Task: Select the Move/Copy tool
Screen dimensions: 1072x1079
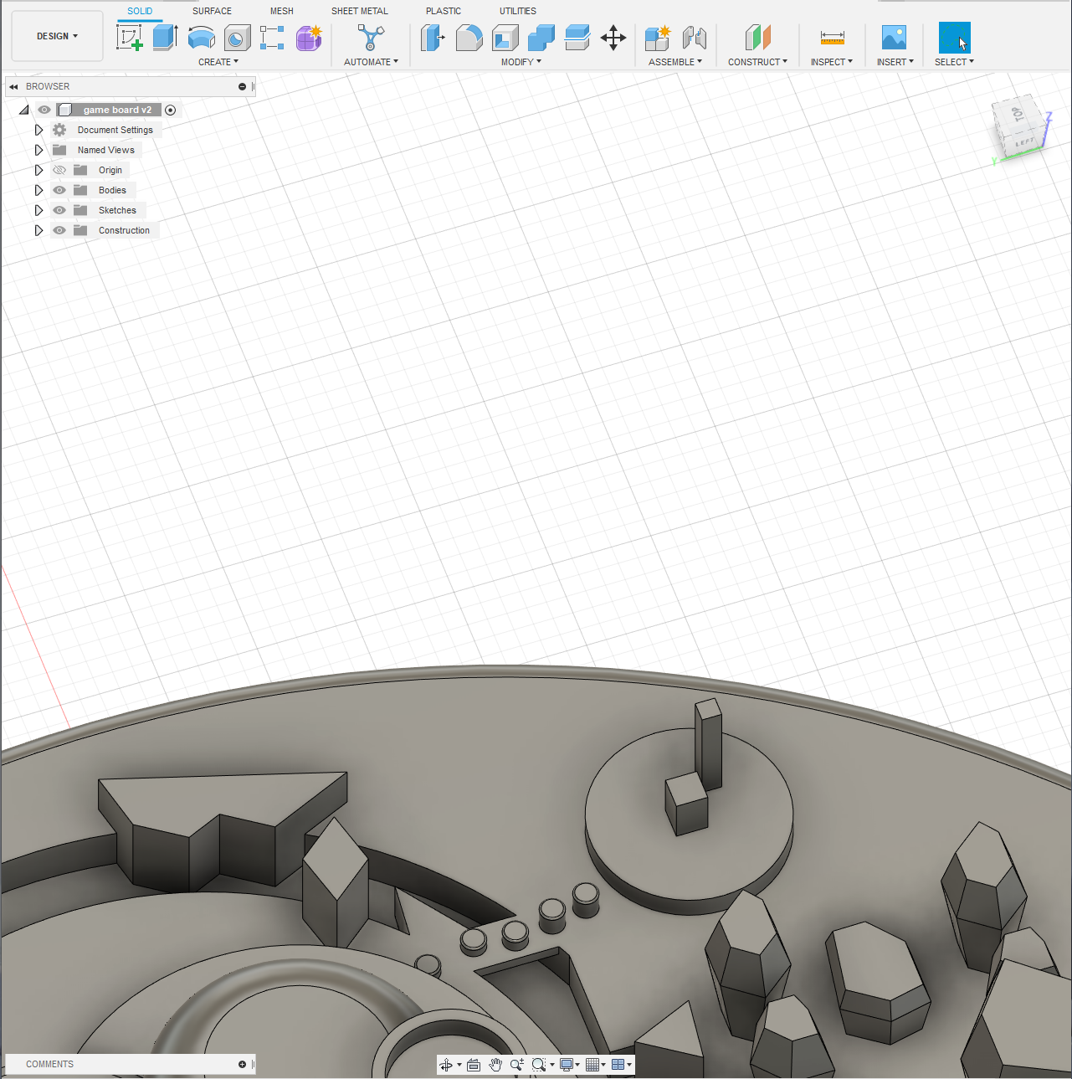Action: point(613,38)
